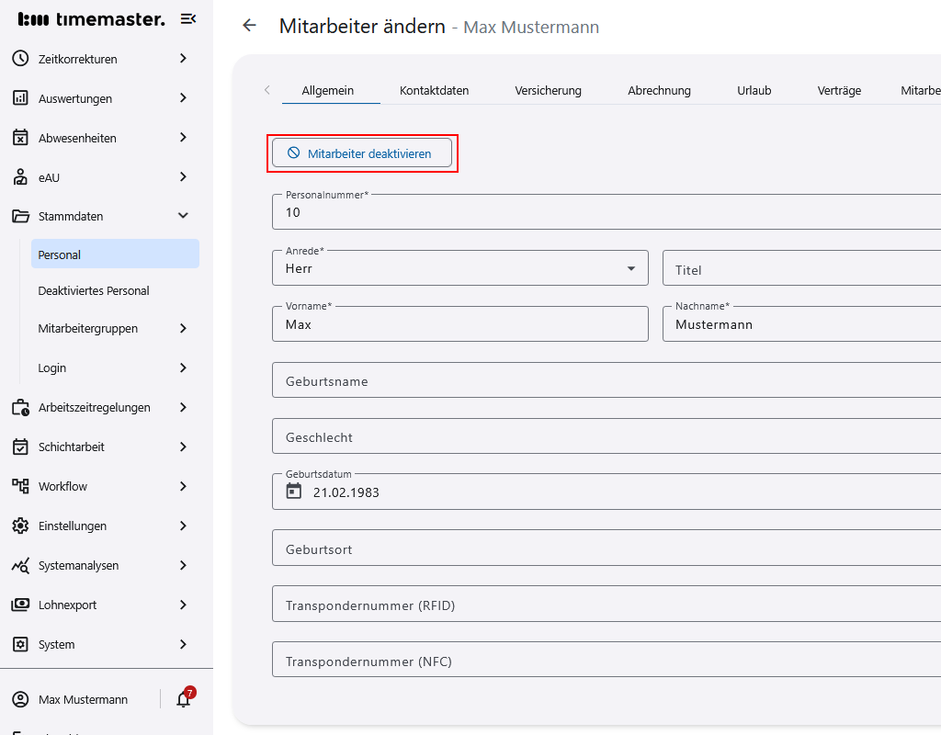Collapse the sidebar with the menu icon
Viewport: 941px width, 735px height.
187,19
